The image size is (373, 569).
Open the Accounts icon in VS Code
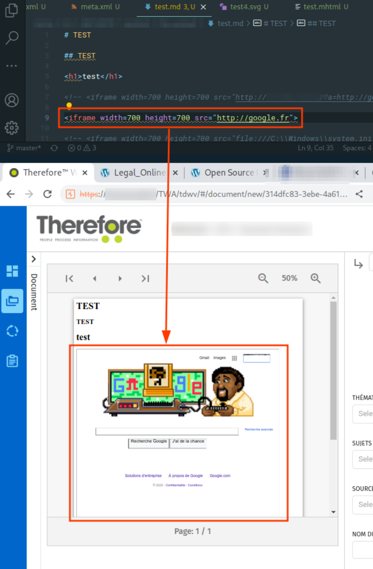[11, 100]
